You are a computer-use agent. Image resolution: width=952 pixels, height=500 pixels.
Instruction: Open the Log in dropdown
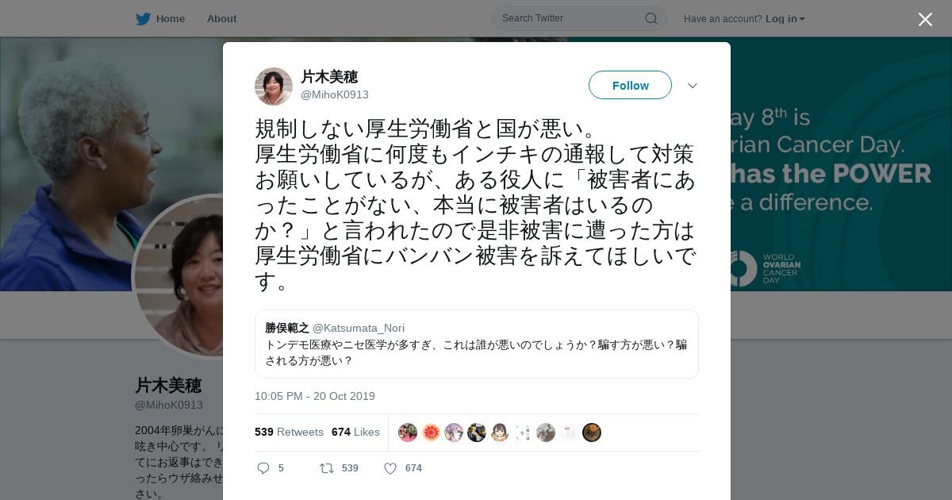tap(785, 19)
